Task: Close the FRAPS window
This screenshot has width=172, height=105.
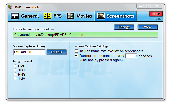Action: click(157, 6)
